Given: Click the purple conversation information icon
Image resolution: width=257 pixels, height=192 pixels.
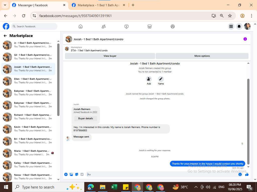Looking at the screenshot, I should point(245,39).
